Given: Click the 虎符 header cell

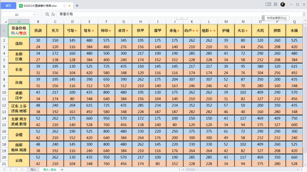Looking at the screenshot, I should tap(124, 30).
